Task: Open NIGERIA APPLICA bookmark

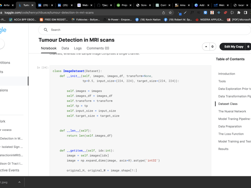Action: (209, 20)
